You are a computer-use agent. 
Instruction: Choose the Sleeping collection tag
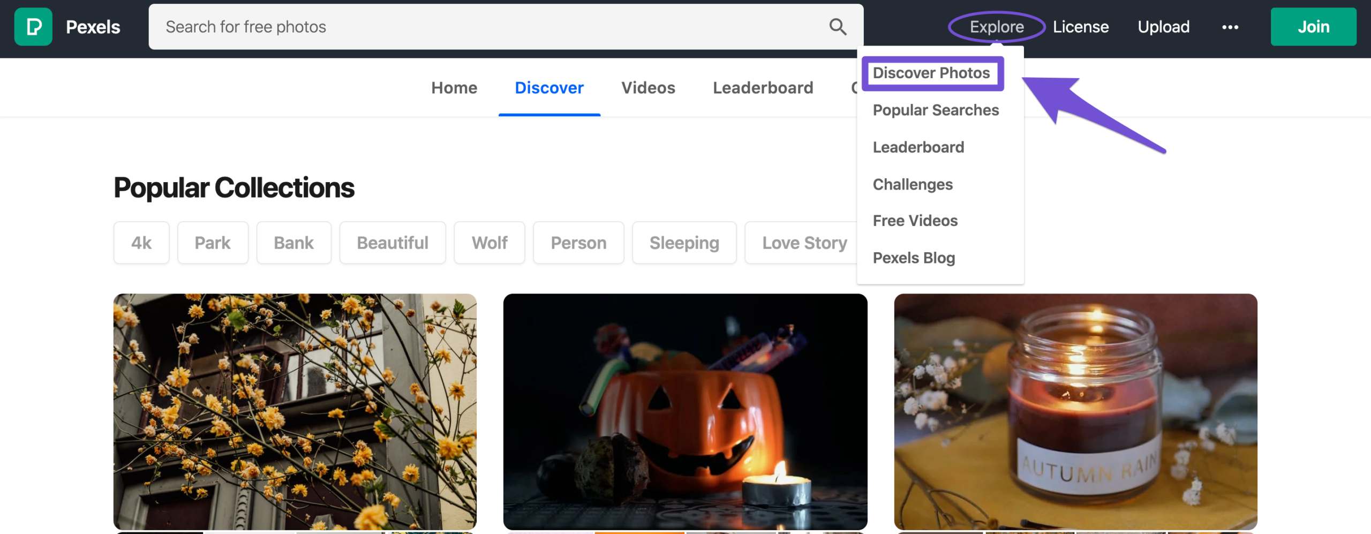coord(684,243)
